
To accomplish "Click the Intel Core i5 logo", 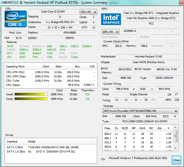I will point(16,19).
